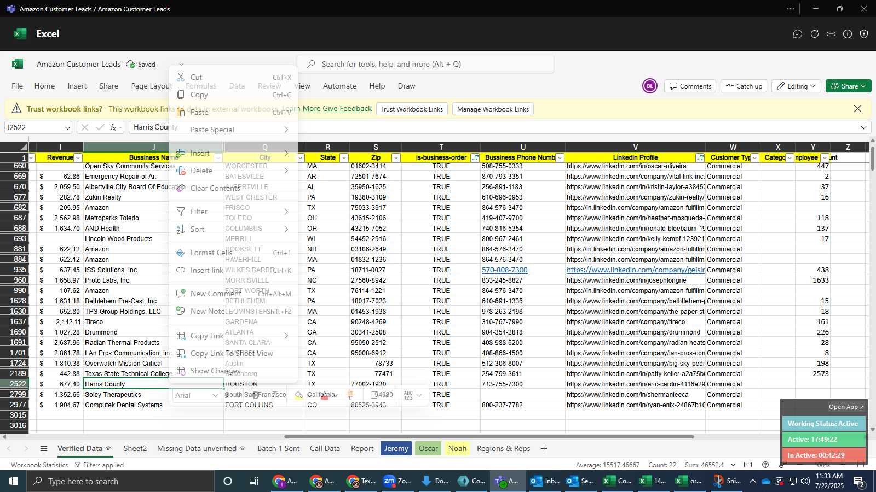Screen dimensions: 876x492
Task: Click the shield icon in the header
Action: 864,34
